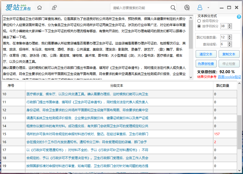Increase 飘红检查数量 value

(230, 36)
